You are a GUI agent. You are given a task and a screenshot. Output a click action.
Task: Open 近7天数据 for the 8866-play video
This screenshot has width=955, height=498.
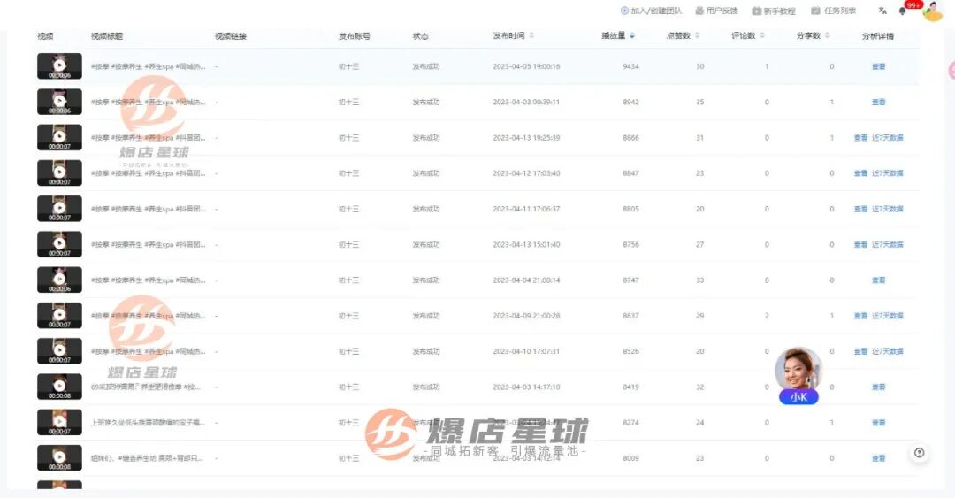point(888,138)
